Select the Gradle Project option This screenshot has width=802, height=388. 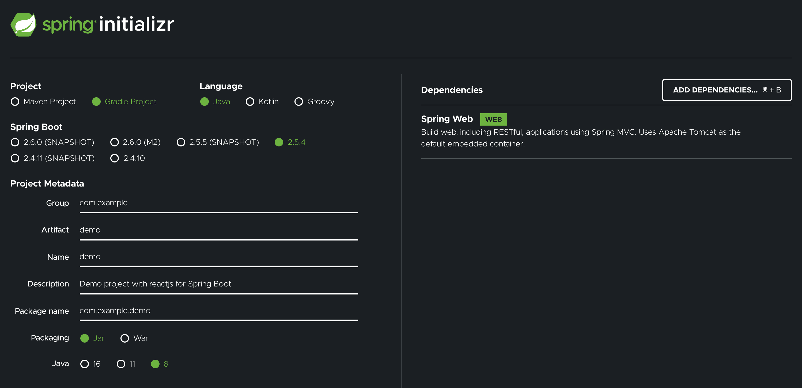(97, 102)
